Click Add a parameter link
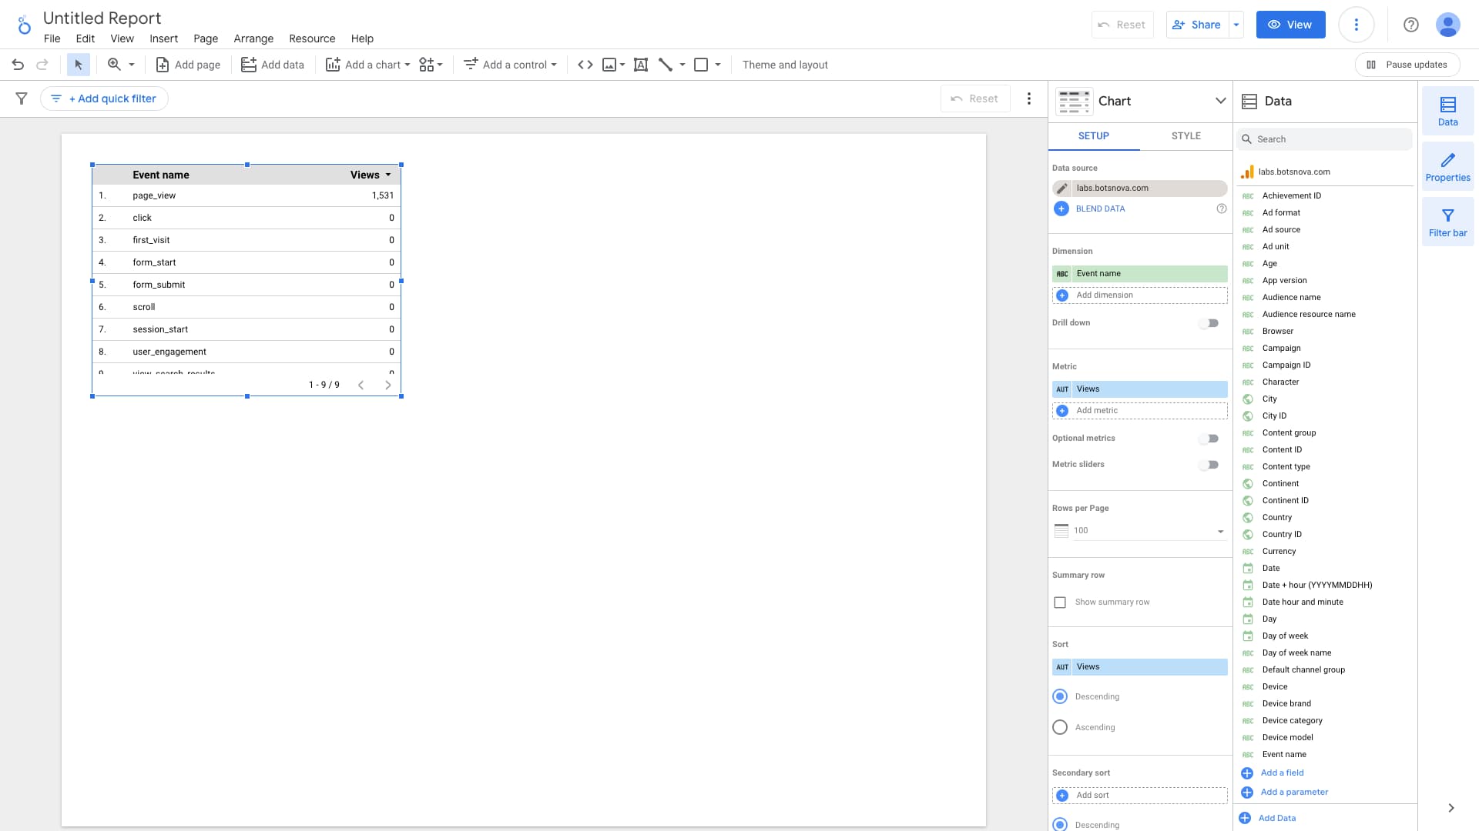Viewport: 1479px width, 831px height. [1294, 793]
